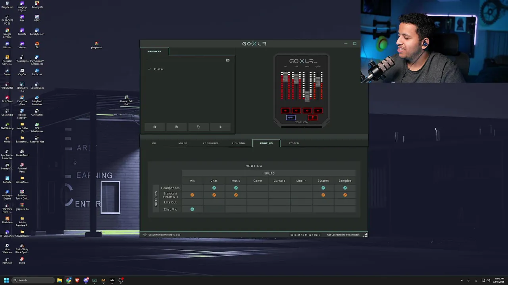Click the icon at the status bar's right end
Screen dimensions: 508x285
click(x=365, y=235)
